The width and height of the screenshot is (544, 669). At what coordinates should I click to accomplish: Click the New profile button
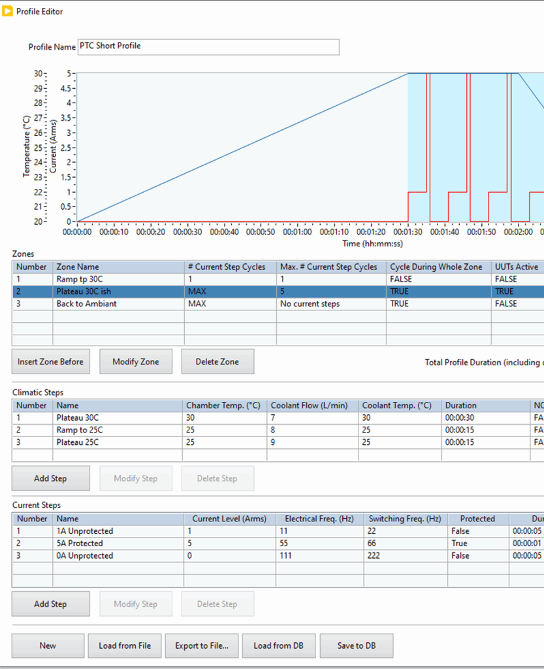(48, 645)
